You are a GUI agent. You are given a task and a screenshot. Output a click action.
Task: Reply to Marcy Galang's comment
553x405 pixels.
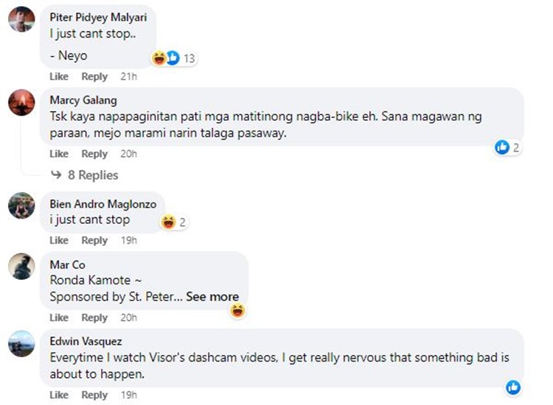94,154
